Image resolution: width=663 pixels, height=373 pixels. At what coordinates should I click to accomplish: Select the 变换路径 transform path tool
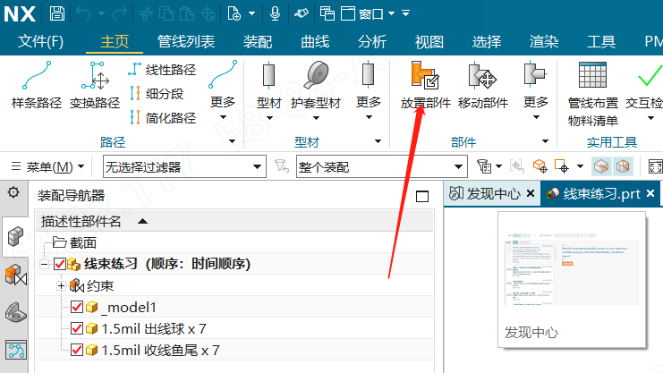pos(95,85)
